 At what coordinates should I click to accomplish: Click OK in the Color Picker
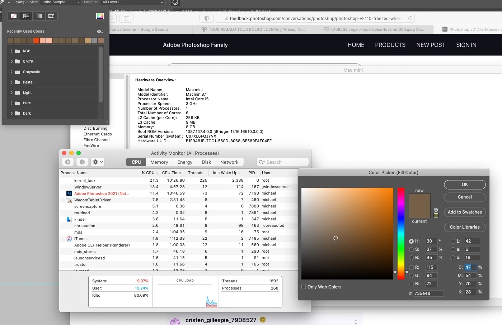pos(465,185)
